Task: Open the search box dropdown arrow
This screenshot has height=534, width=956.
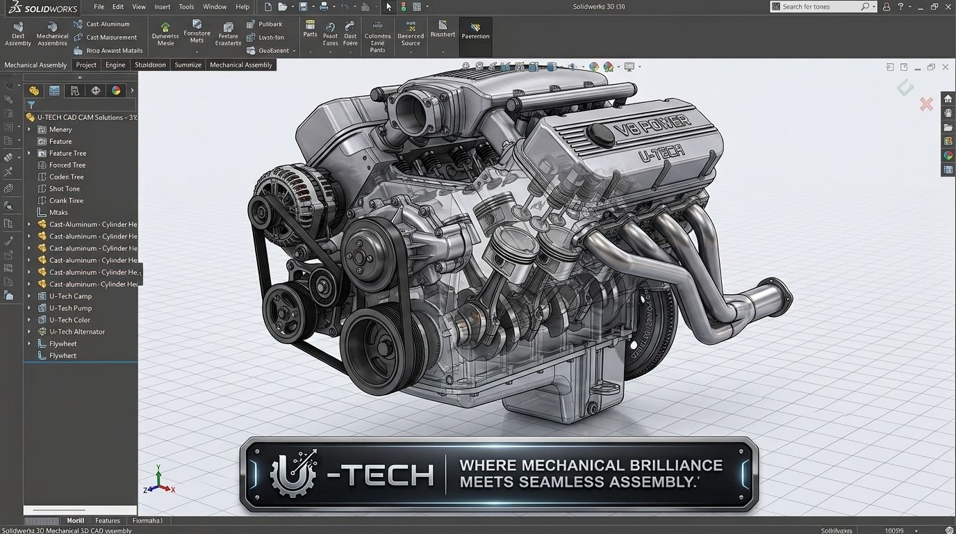Action: (x=874, y=7)
